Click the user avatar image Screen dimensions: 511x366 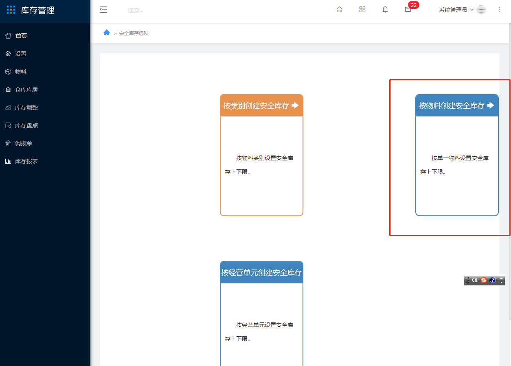click(x=481, y=10)
